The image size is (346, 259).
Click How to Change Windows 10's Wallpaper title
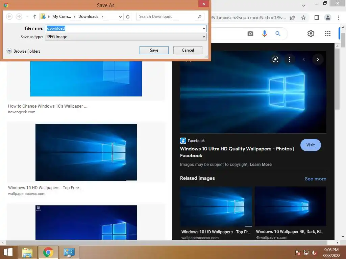click(x=48, y=106)
